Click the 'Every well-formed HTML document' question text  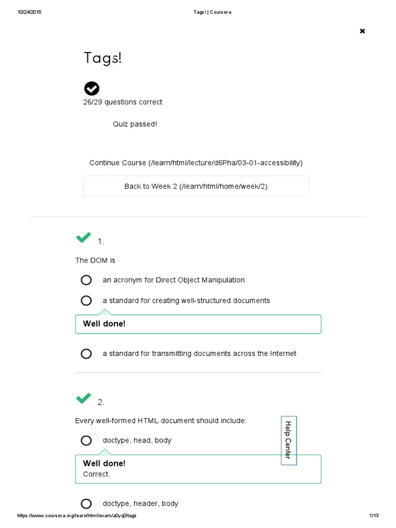point(161,421)
